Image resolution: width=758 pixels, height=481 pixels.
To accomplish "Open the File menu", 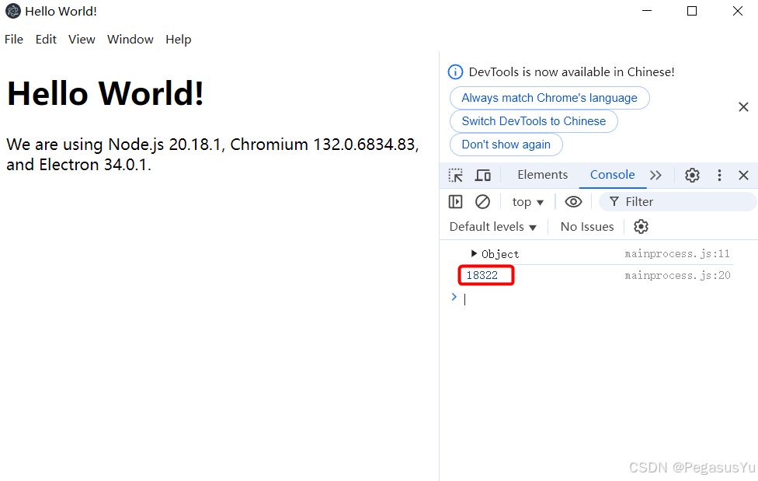I will (14, 39).
